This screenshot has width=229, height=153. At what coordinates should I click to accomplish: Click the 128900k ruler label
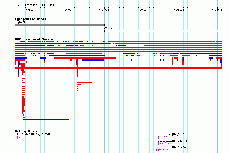29,10
